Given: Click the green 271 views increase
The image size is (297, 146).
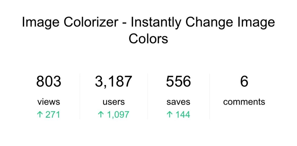Looking at the screenshot, I should point(52,115).
